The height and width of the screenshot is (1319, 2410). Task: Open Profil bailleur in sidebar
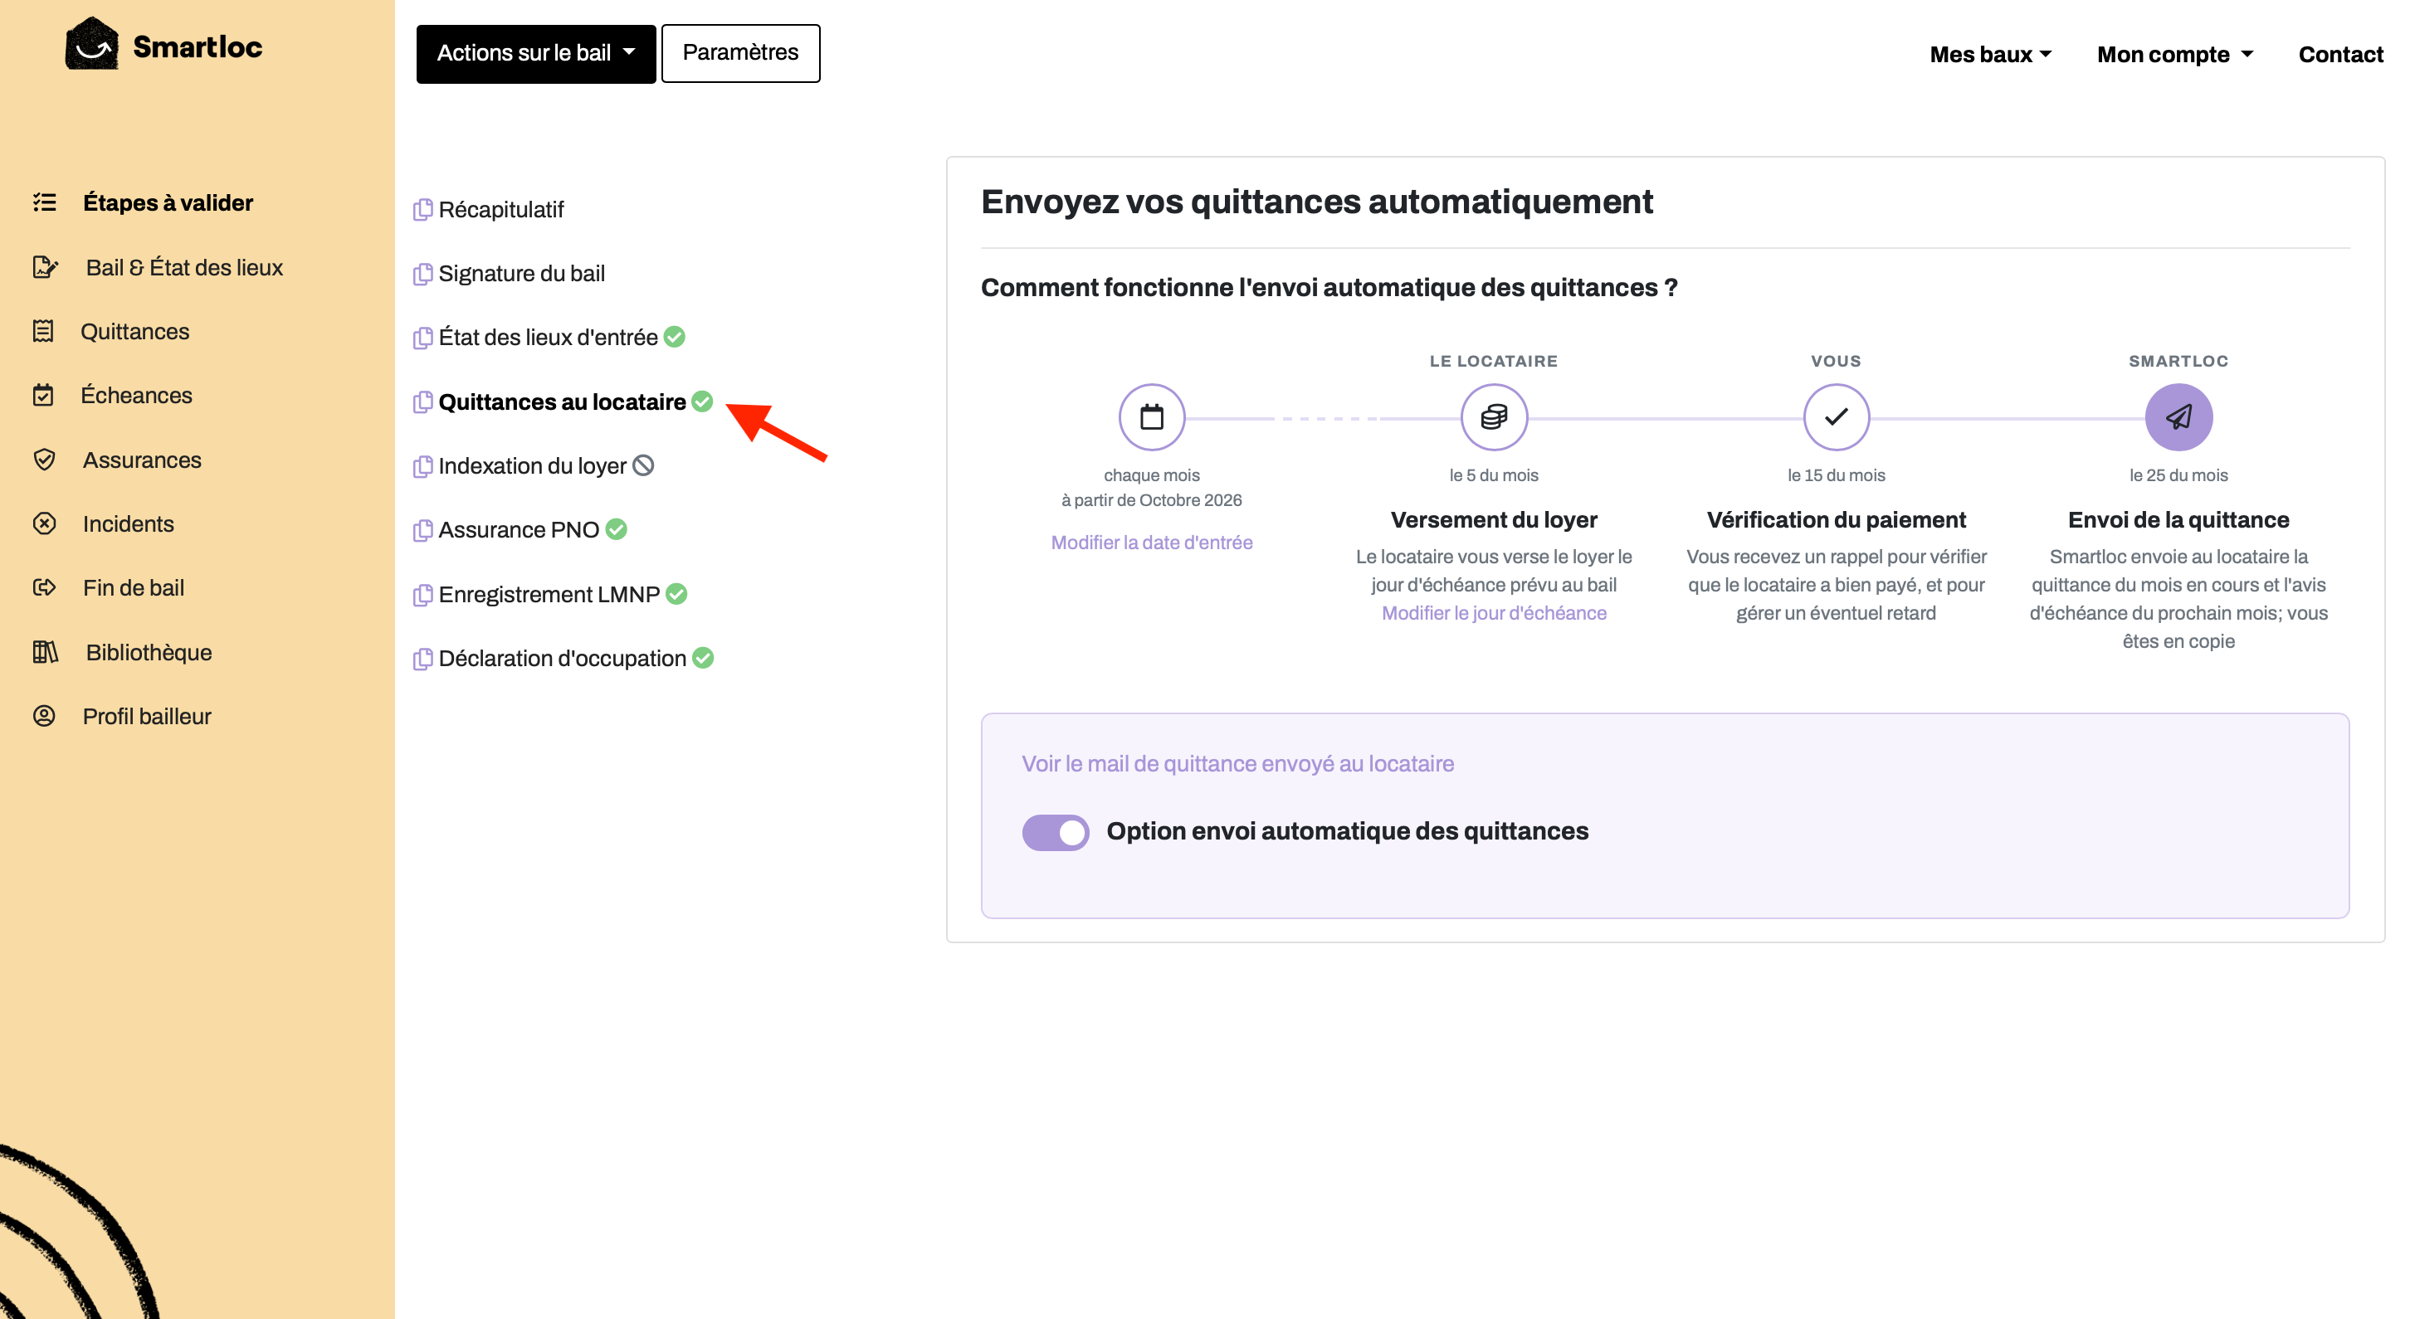point(147,716)
